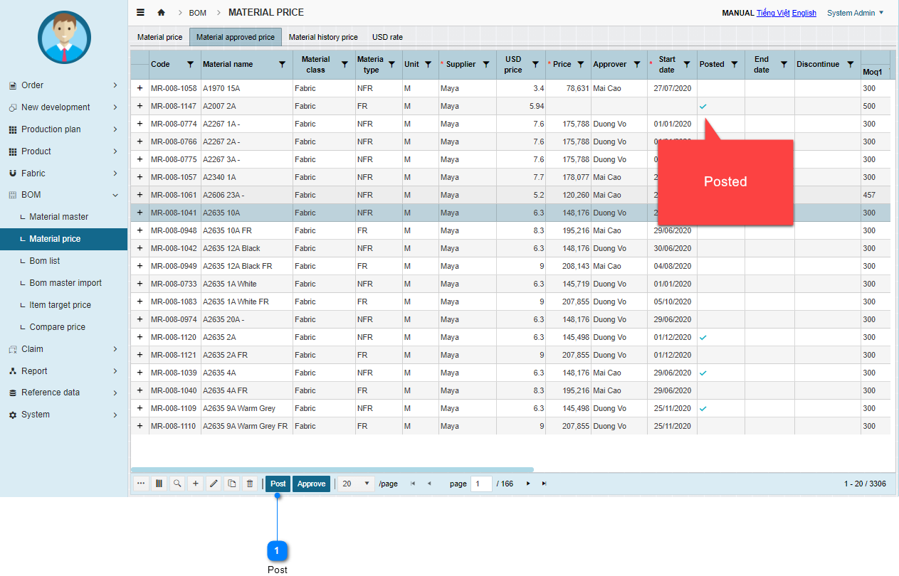
Task: Open the Order sidebar menu
Action: pos(63,85)
